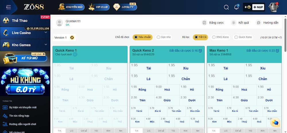Click the Version 1 refresh icon

(x=72, y=38)
